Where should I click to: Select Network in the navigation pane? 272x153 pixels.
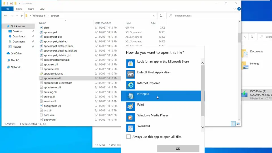[16, 67]
